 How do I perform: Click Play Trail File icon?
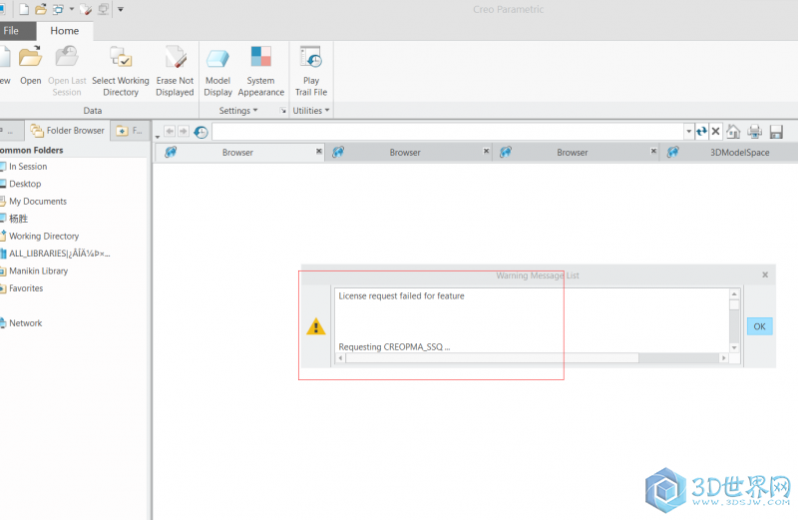[x=311, y=57]
